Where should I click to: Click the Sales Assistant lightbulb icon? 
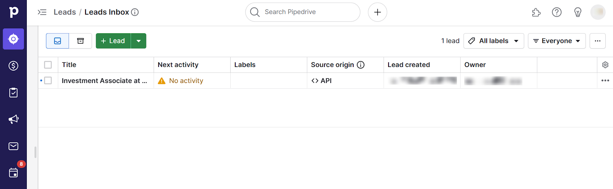(x=578, y=12)
